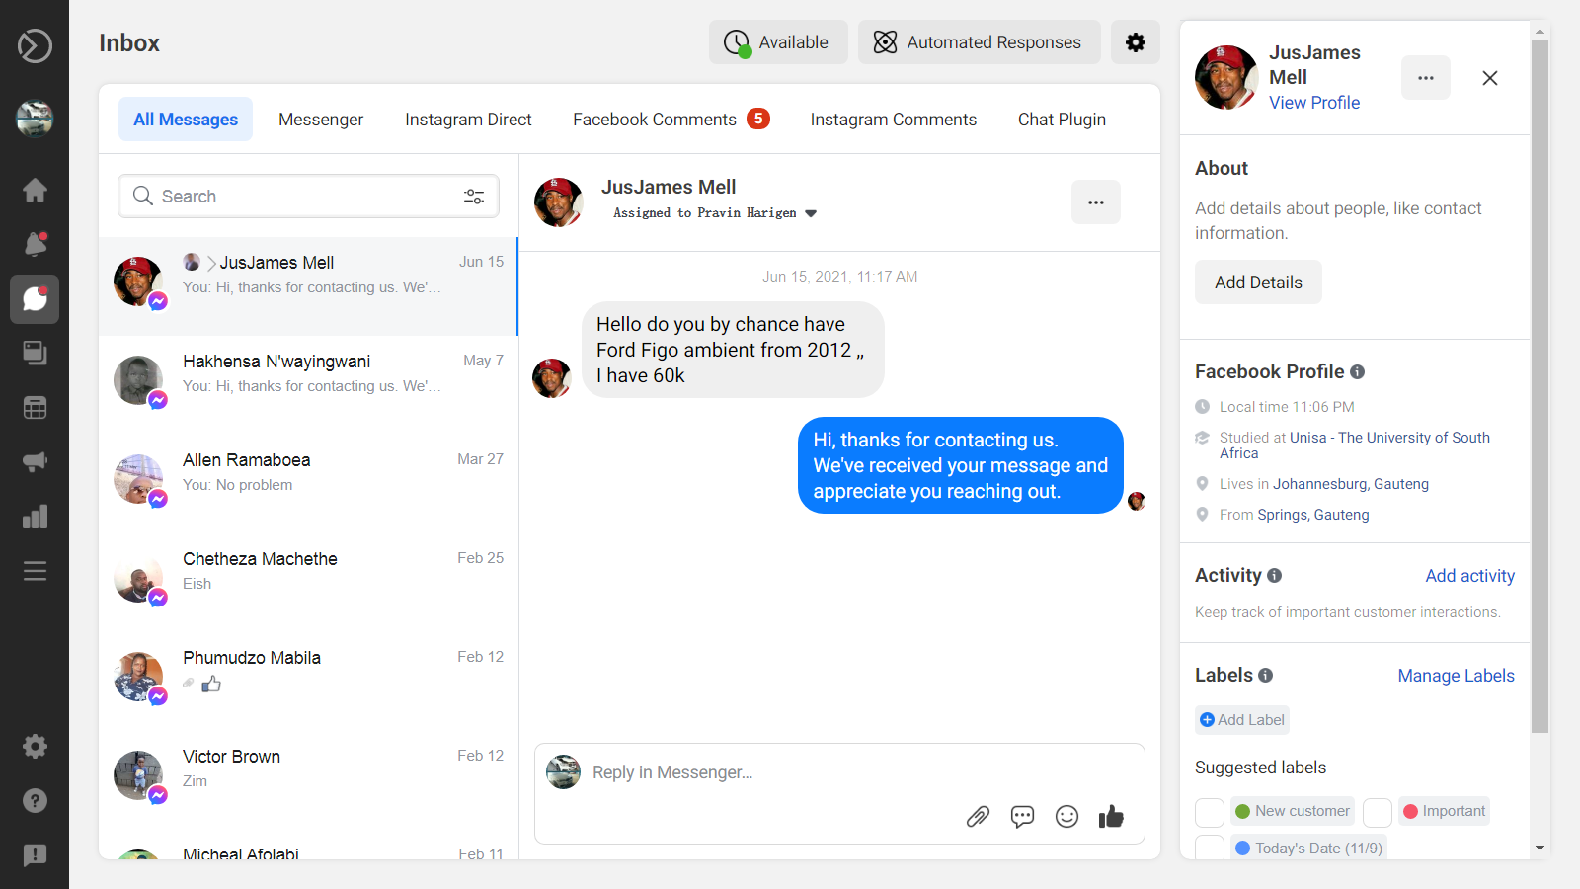Open the Manage Labels link

click(x=1456, y=676)
